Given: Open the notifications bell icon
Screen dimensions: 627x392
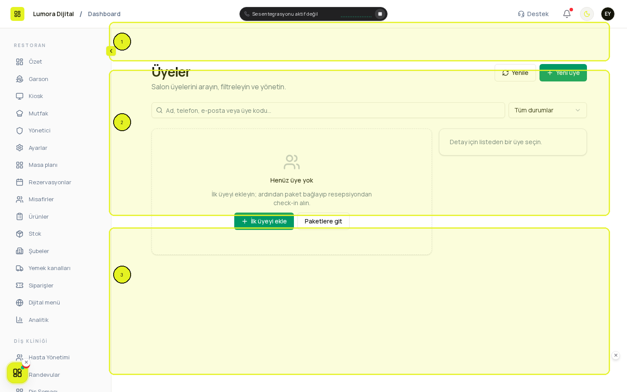Looking at the screenshot, I should (x=567, y=14).
